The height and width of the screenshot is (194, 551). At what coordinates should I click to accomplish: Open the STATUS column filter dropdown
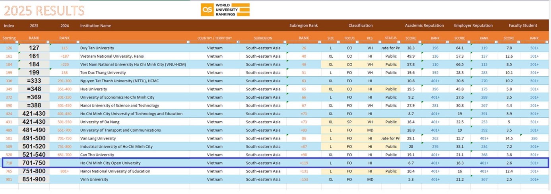399,42
